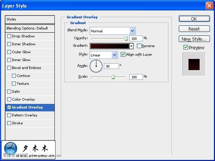
Task: Close the Layer Style dialog
Action: [x=209, y=6]
